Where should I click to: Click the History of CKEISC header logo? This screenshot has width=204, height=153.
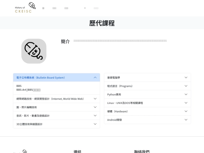click(x=25, y=8)
